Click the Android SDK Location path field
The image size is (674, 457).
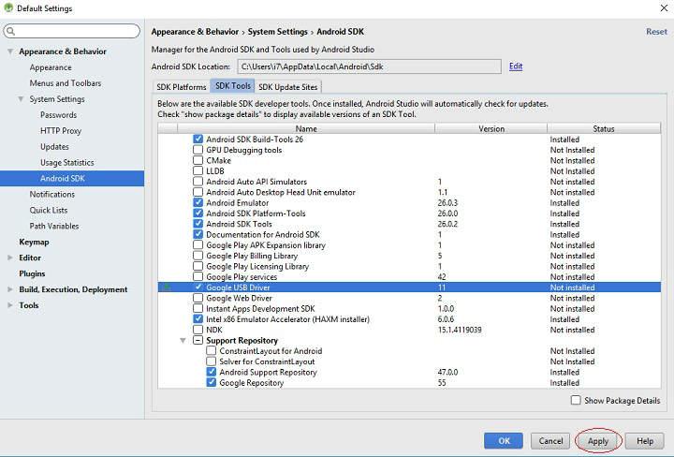coord(369,66)
